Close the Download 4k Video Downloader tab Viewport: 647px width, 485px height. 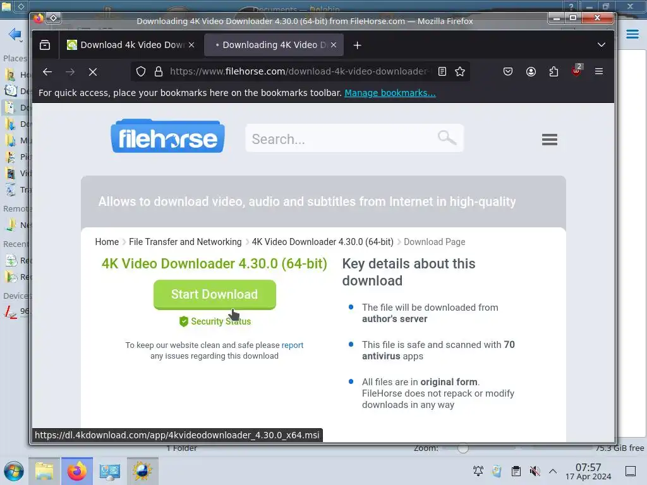click(x=191, y=45)
